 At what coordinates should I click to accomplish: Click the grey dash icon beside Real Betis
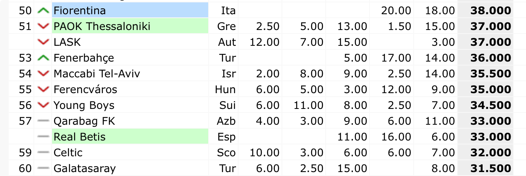[x=43, y=137]
